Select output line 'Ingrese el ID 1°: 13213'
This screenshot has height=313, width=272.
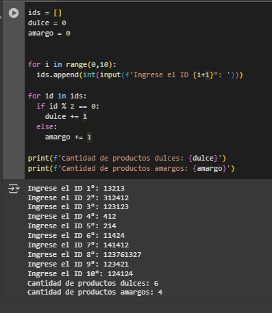(76, 189)
